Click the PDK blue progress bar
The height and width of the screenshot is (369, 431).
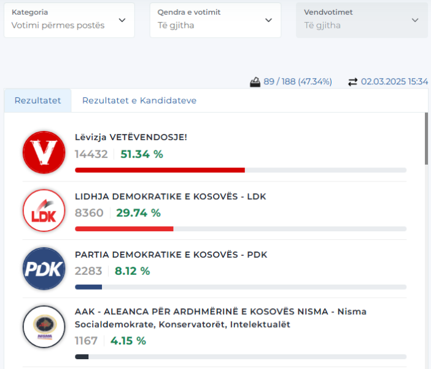pos(88,287)
